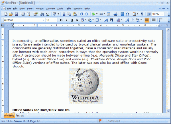Click the tab-stop type selector at ruler corner
Screen dimensions: 171x124
(3, 25)
